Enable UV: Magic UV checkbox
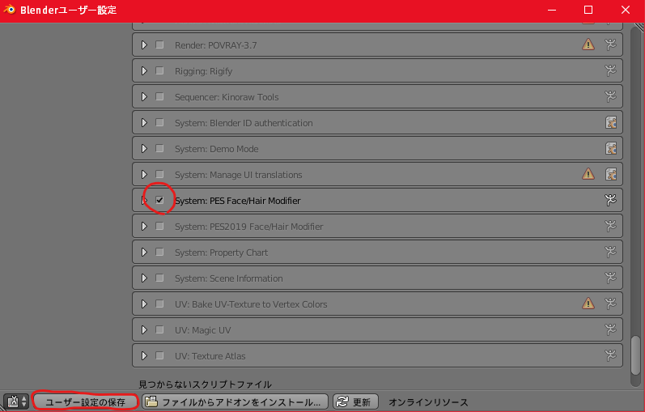Screen dimensions: 645x412 [159, 329]
